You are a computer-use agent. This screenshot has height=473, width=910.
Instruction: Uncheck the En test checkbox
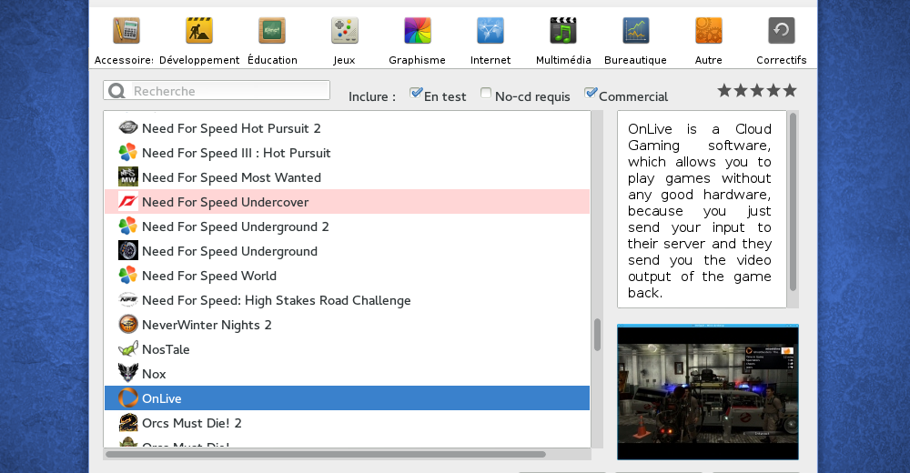[416, 94]
